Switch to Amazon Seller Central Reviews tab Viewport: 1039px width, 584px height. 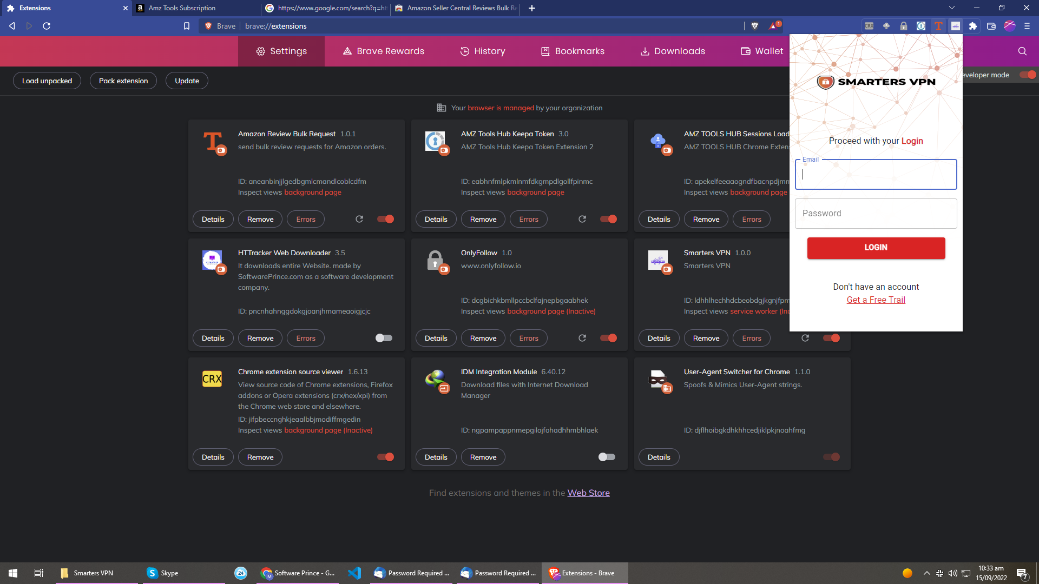click(x=456, y=8)
